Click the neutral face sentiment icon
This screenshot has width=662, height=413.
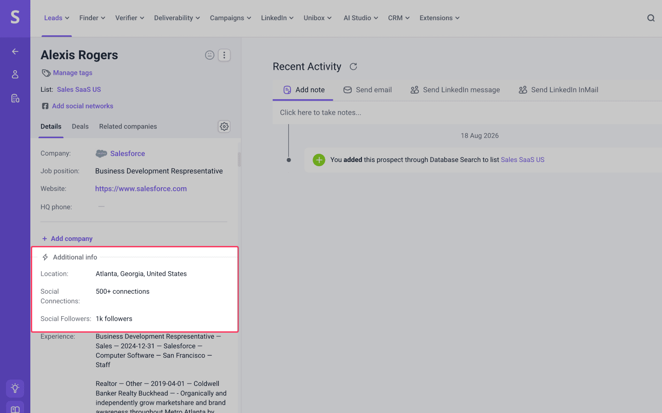click(x=210, y=55)
